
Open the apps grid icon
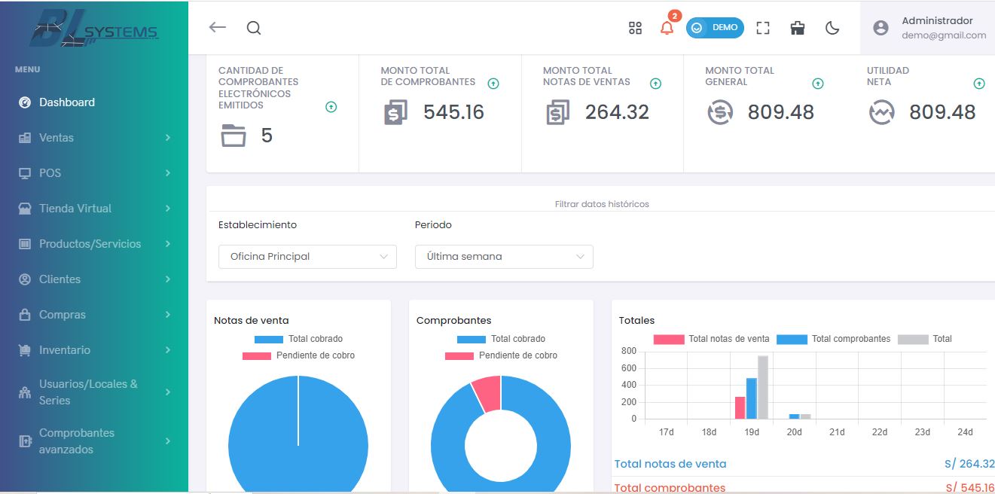[635, 28]
